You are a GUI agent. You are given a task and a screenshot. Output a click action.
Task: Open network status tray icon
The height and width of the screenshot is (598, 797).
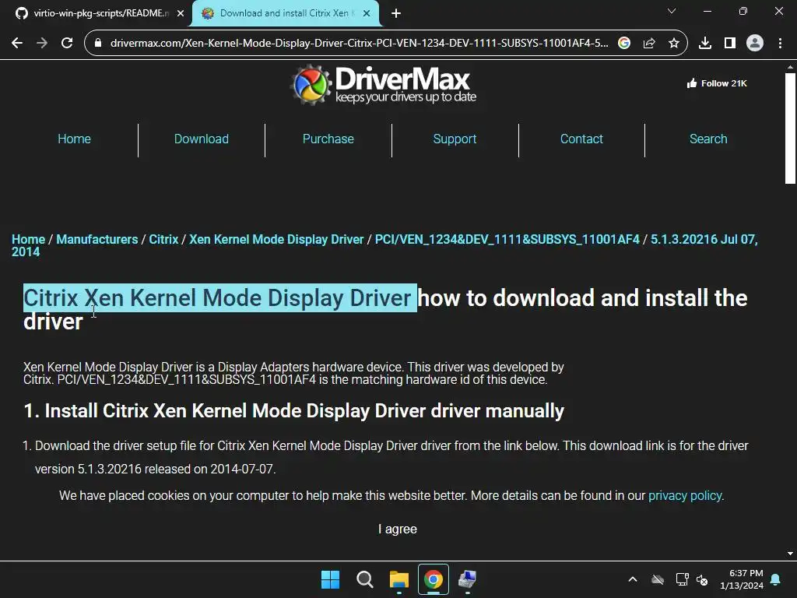[682, 579]
